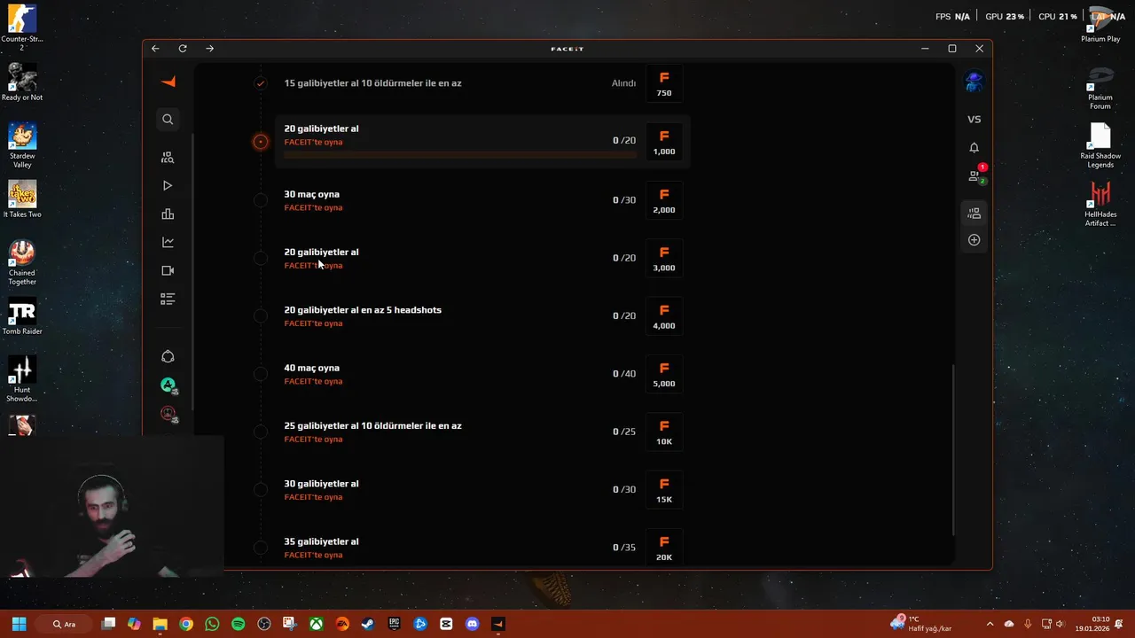The image size is (1135, 638).
Task: Claim the 750 F points reward icon
Action: coord(664,83)
